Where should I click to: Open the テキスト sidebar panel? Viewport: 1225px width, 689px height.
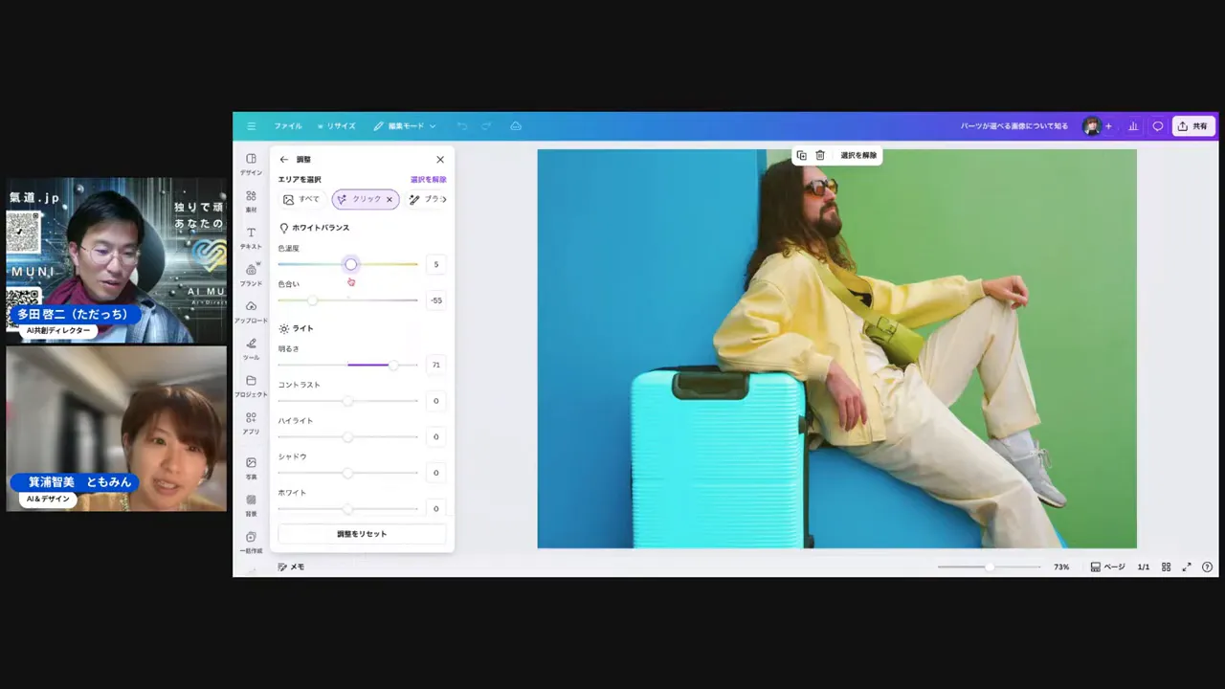(251, 238)
